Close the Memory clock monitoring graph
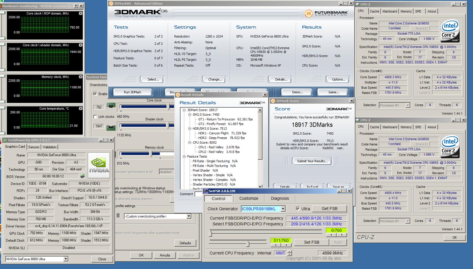This screenshot has height=269, width=473. pyautogui.click(x=81, y=77)
